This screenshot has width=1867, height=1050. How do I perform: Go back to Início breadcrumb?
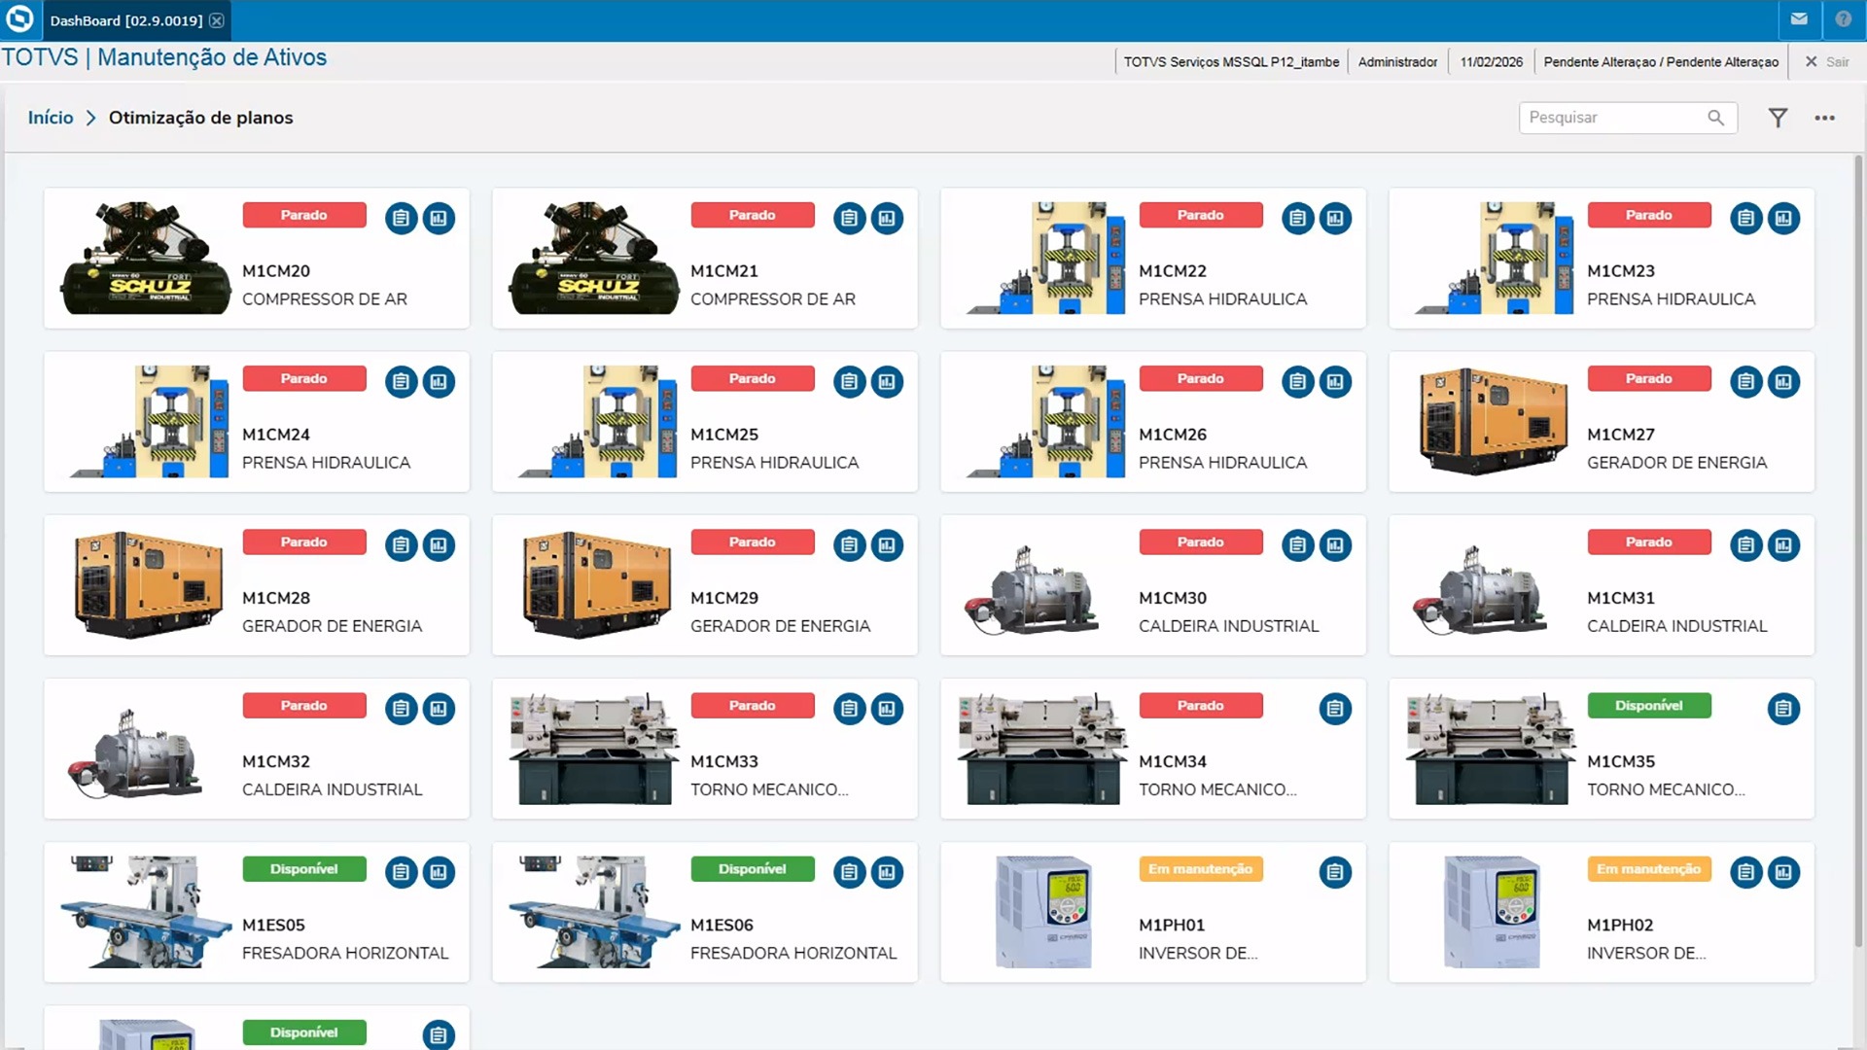[51, 118]
